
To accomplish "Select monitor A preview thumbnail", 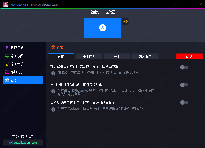I will point(102,28).
